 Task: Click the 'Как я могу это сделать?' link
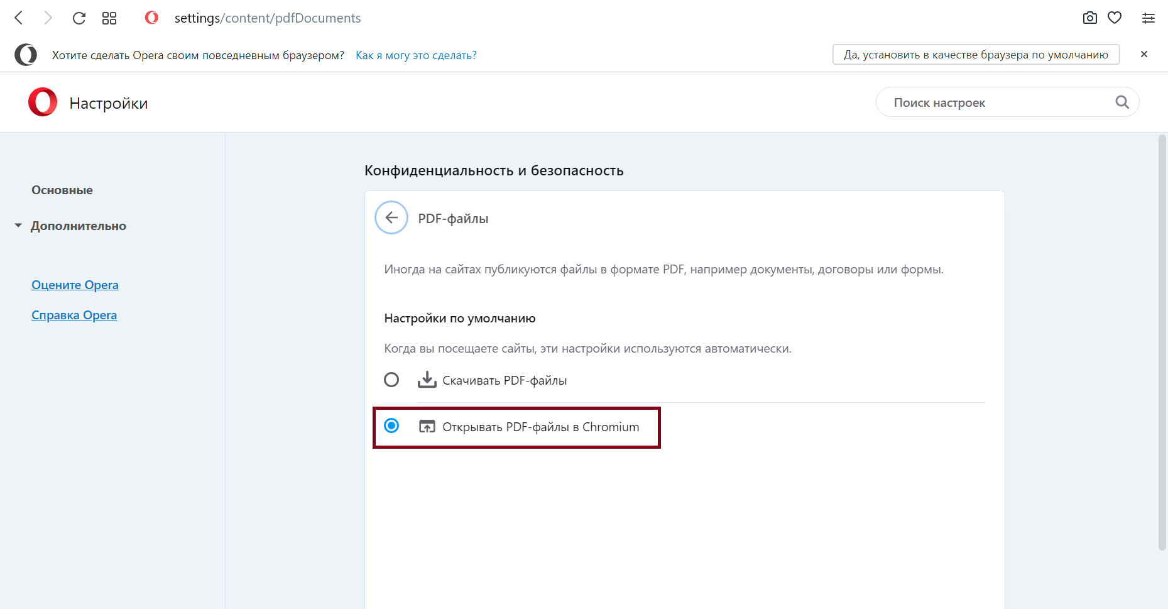click(416, 55)
